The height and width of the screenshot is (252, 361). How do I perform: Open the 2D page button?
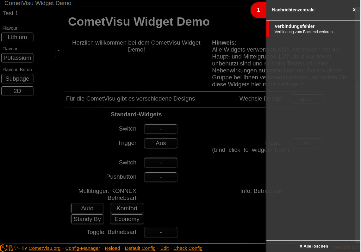17,91
